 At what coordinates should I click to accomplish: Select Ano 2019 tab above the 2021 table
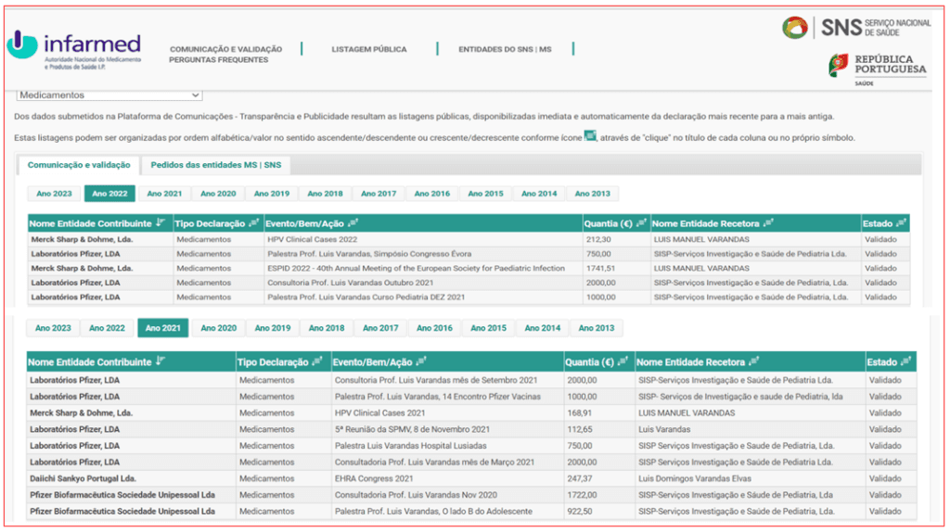[273, 328]
